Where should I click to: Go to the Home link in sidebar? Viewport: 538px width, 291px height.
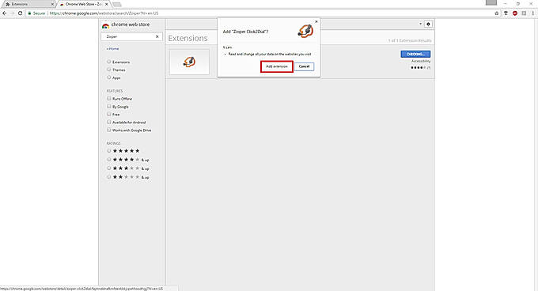[112, 49]
